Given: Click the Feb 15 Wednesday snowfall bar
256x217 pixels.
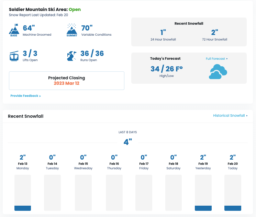Looking at the screenshot, I should point(83,193).
